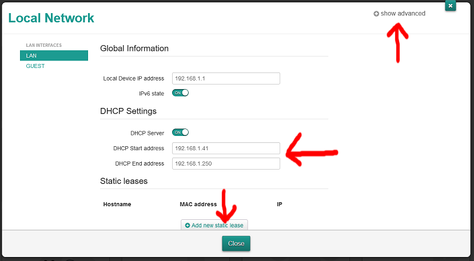474x261 pixels.
Task: Click into the DHCP End address field
Action: tap(226, 163)
